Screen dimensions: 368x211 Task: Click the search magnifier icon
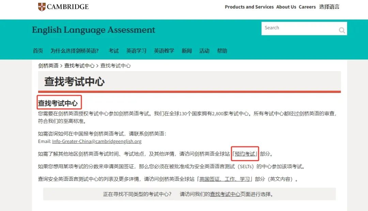[x=342, y=30]
